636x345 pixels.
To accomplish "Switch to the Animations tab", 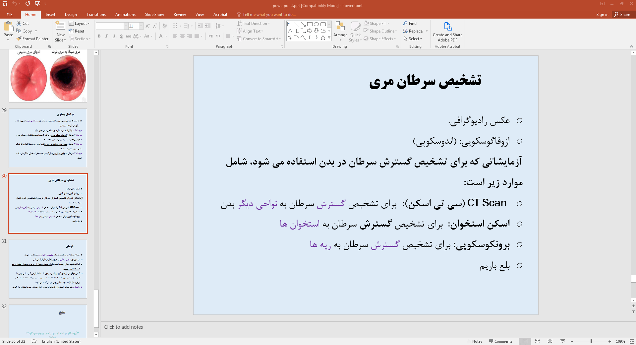I will click(125, 15).
